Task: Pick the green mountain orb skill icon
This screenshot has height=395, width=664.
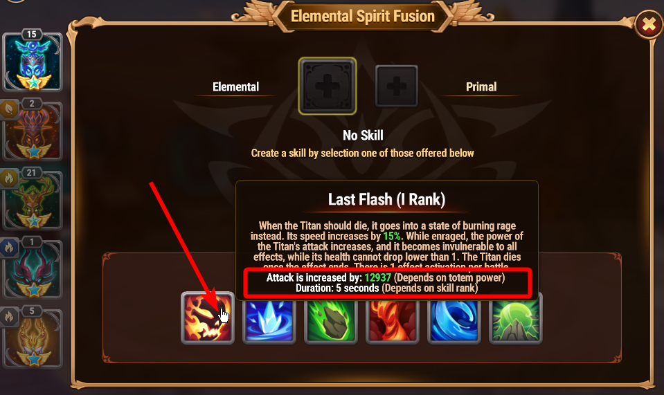Action: (515, 322)
